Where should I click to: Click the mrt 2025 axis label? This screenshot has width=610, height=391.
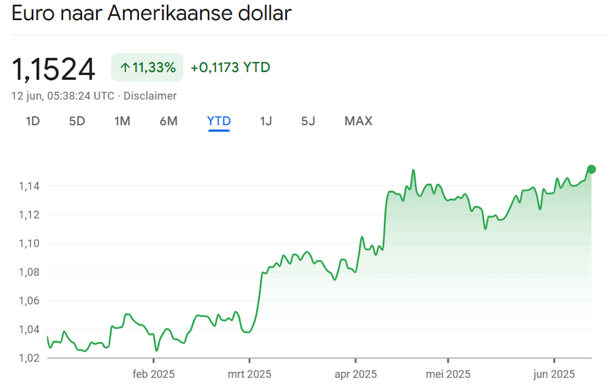pyautogui.click(x=249, y=374)
